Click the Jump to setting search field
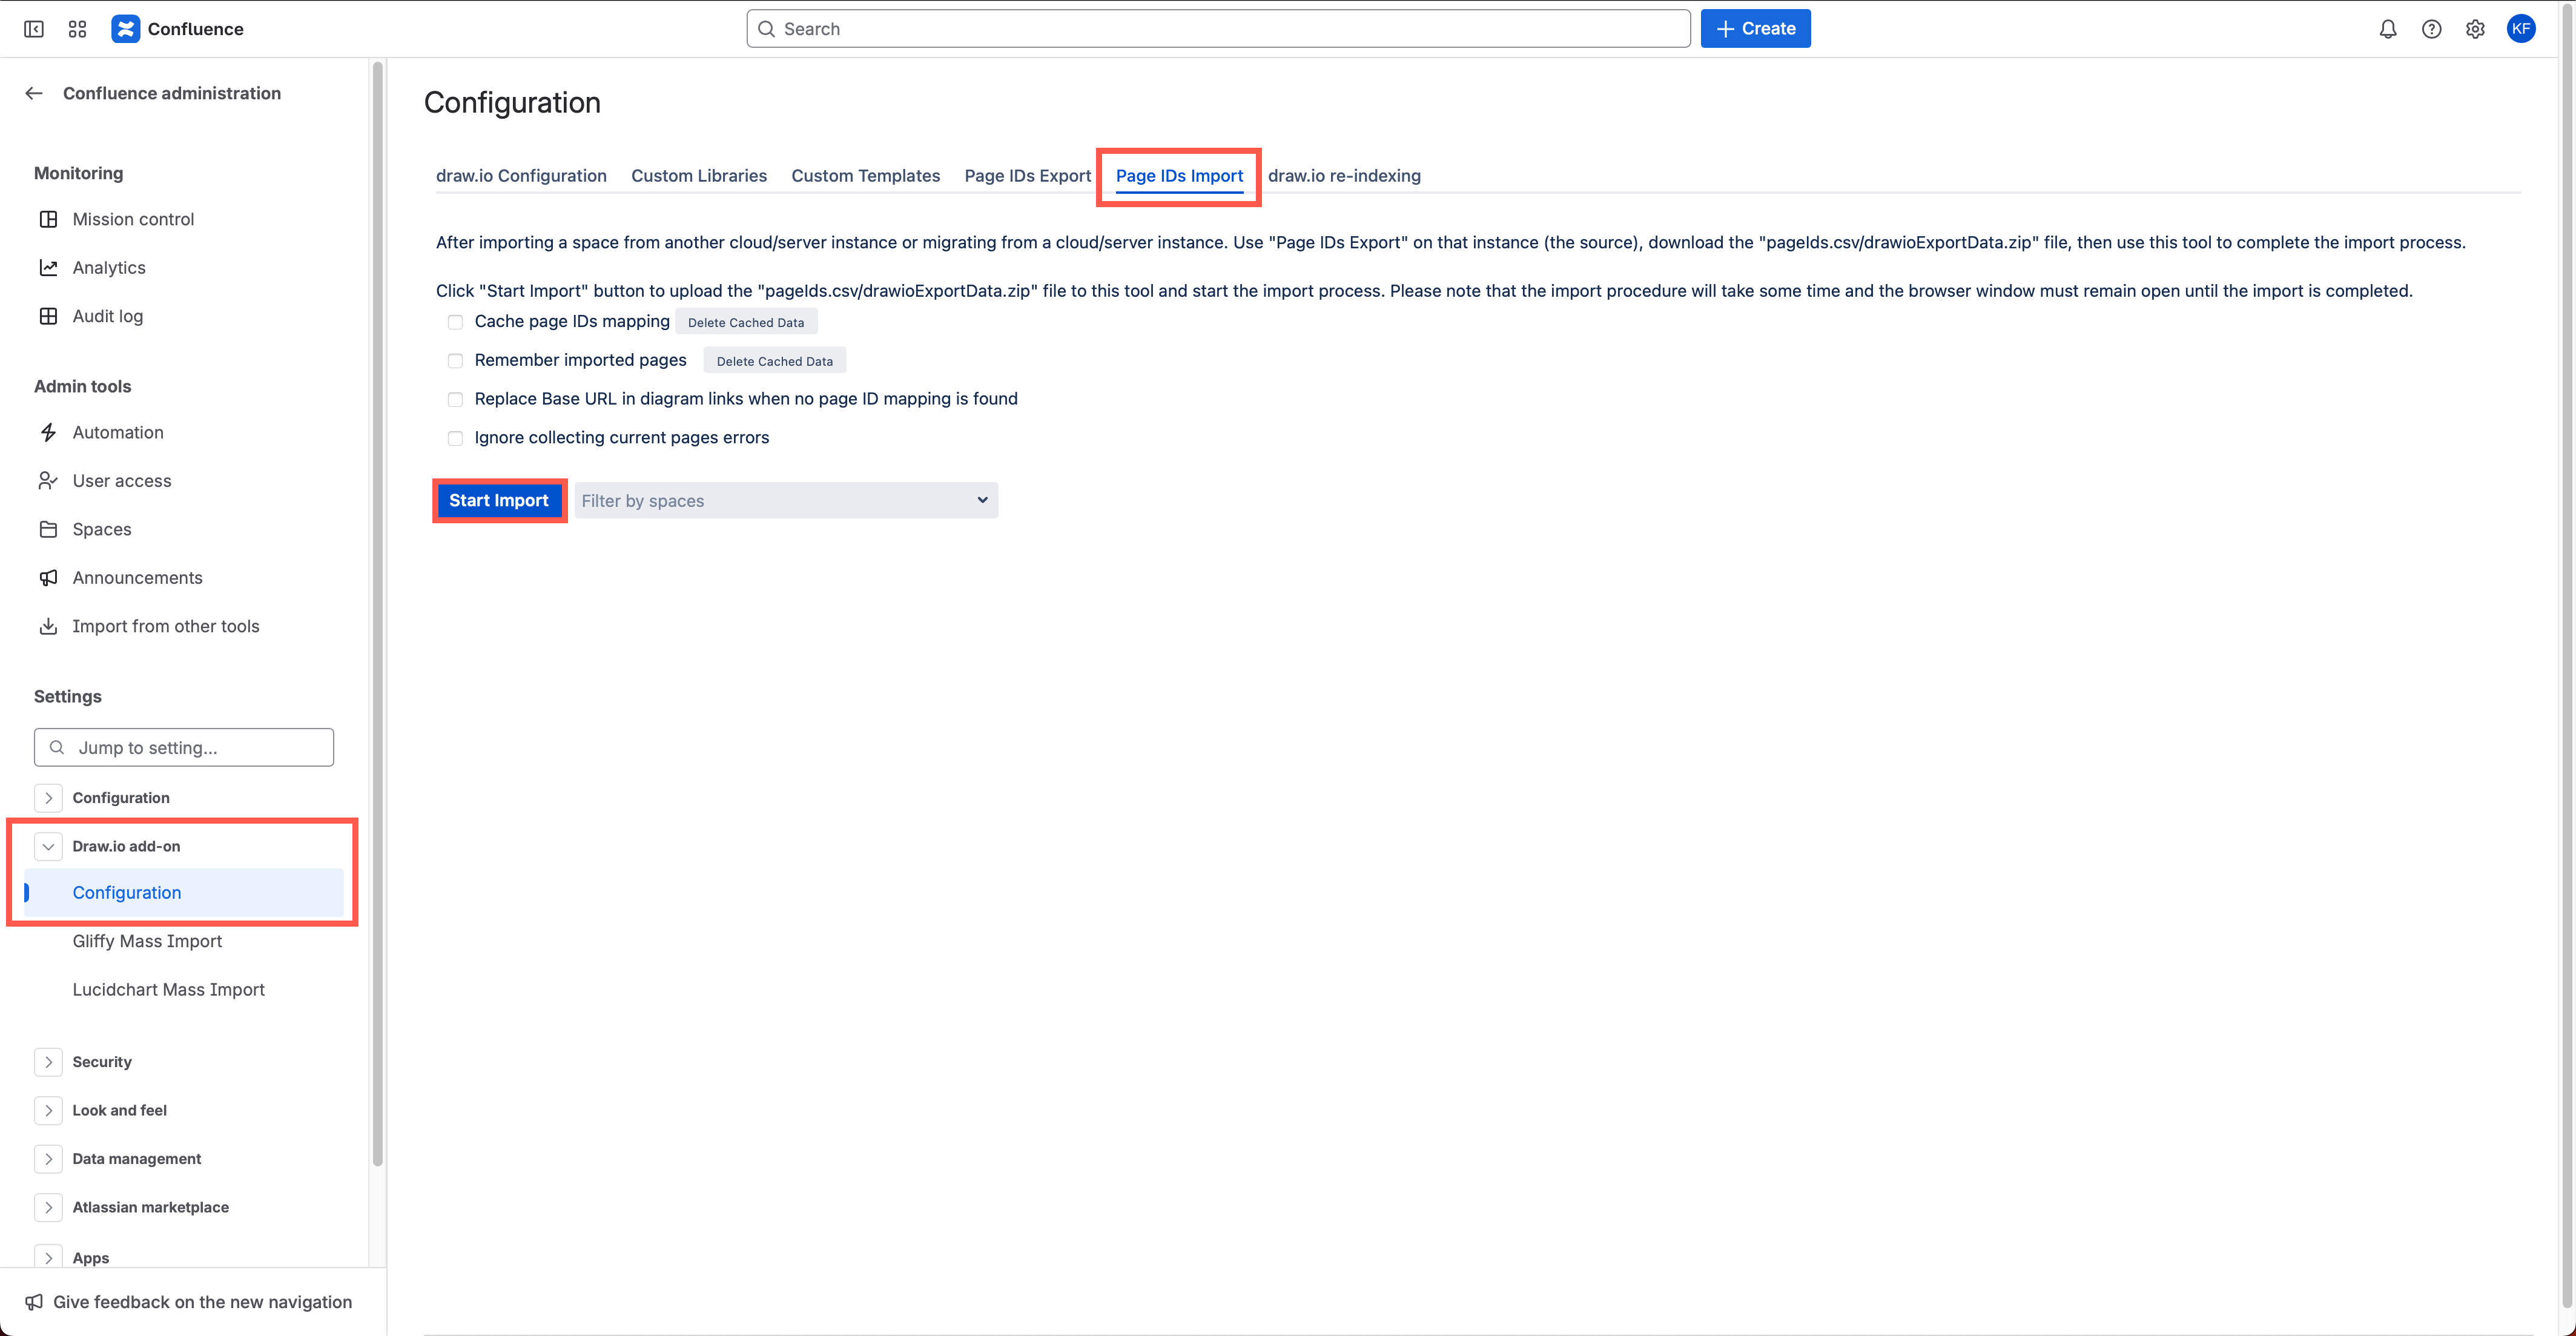 [x=183, y=747]
